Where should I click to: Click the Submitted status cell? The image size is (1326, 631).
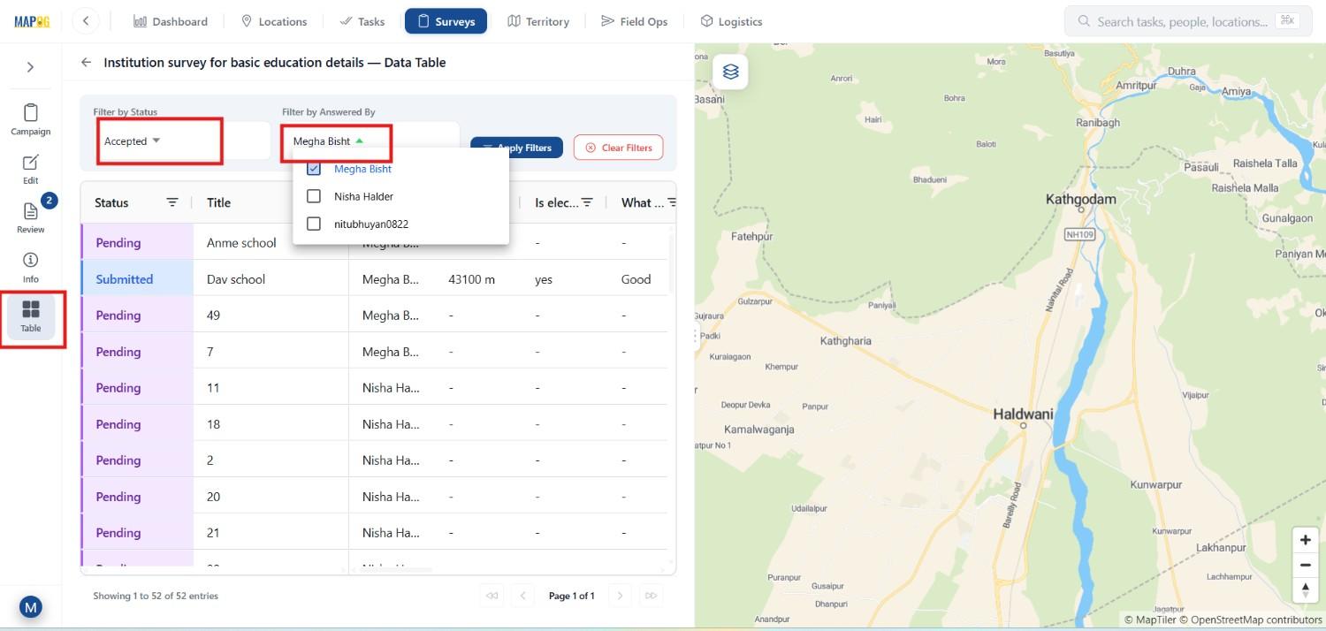click(x=137, y=278)
